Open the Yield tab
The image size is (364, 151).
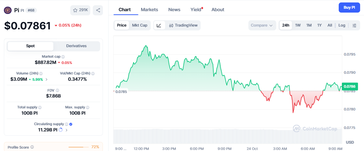point(196,10)
